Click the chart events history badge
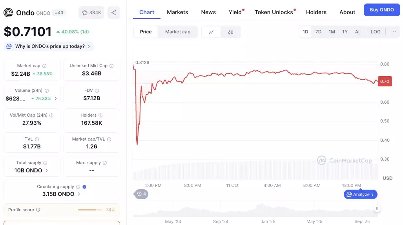Screen dimensions: 403x225 141,194
